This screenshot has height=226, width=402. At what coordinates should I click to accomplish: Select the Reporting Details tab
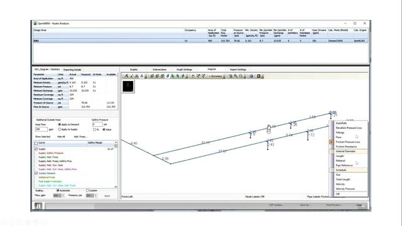(x=72, y=70)
